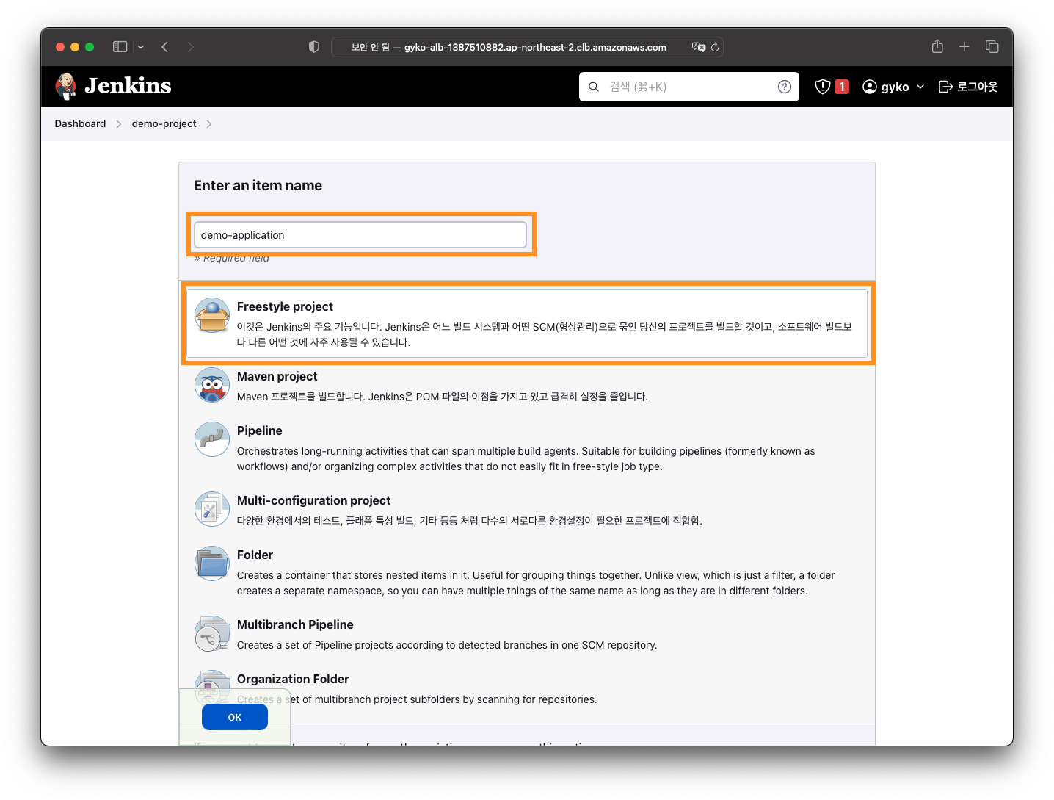Click the 로그아웃 logout link
The height and width of the screenshot is (800, 1054).
978,87
